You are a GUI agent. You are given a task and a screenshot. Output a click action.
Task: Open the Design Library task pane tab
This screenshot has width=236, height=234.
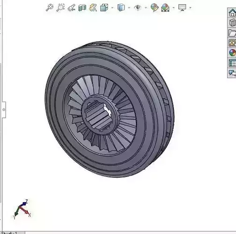coord(232,22)
